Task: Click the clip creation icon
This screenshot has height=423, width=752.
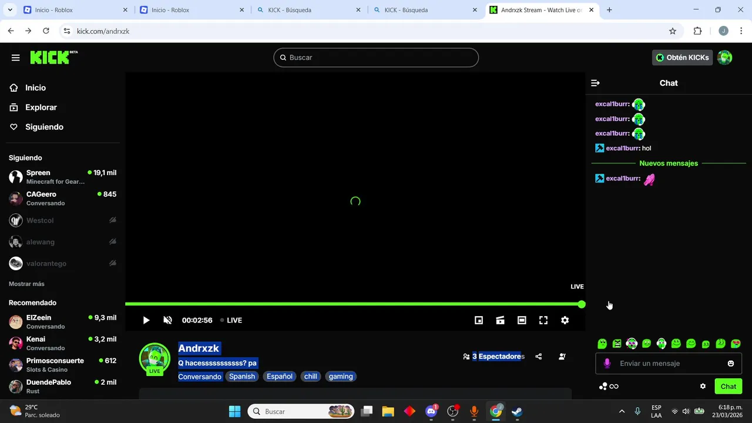Action: tap(500, 320)
